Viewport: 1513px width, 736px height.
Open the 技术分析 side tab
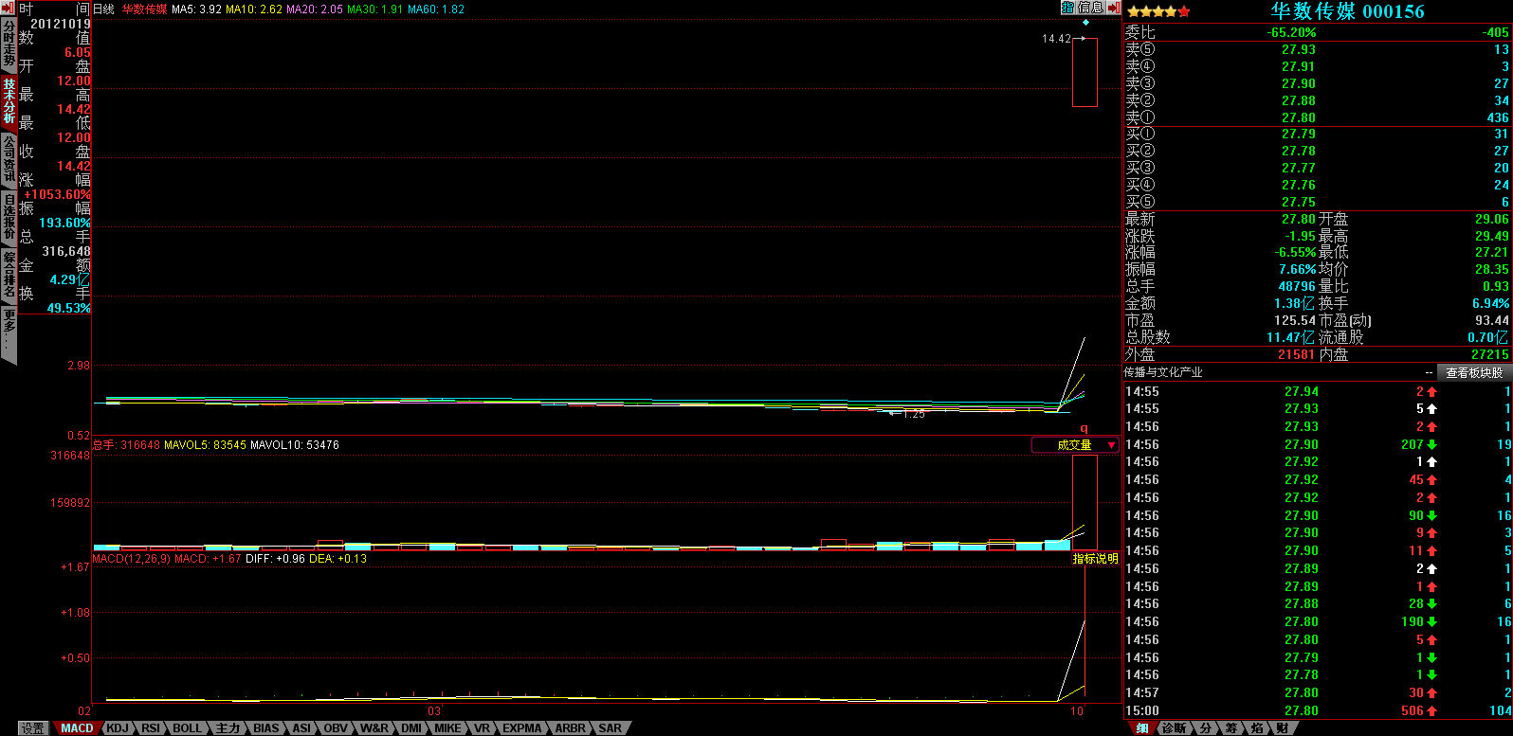(9, 102)
